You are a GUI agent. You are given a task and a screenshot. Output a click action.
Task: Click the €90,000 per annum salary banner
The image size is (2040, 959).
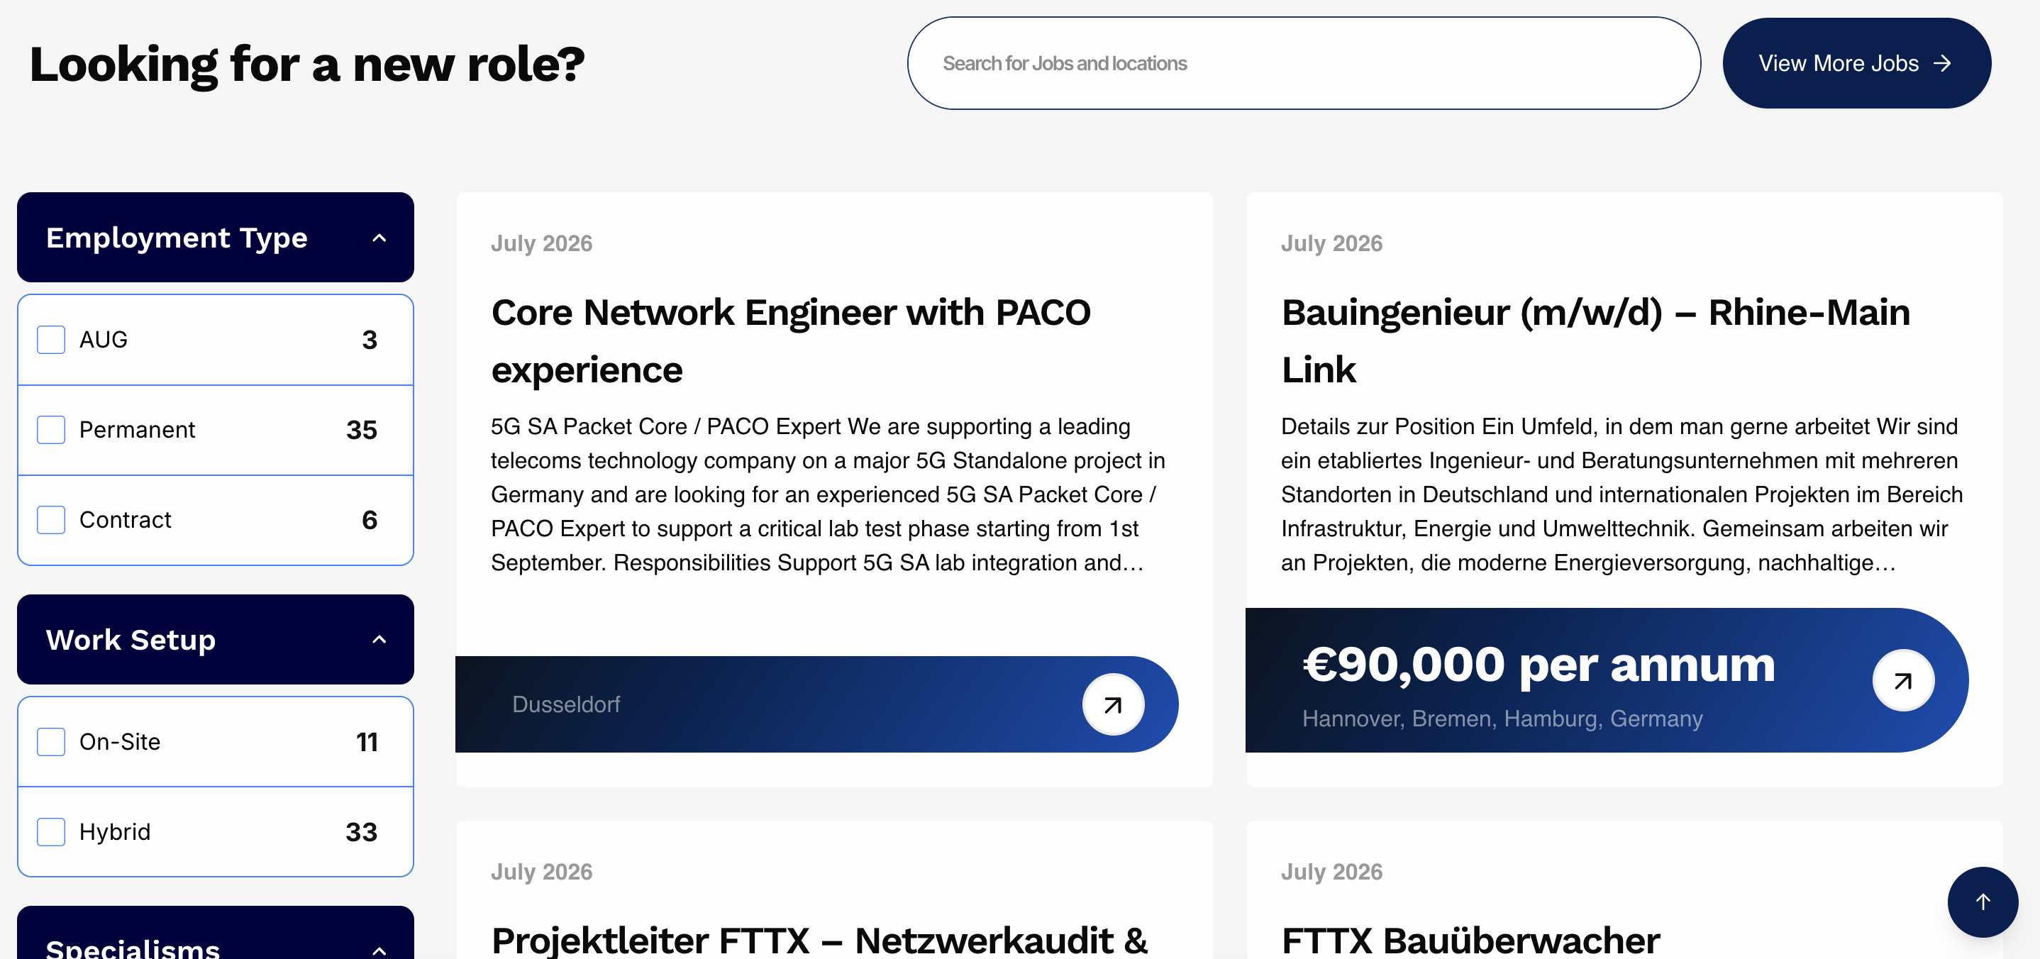[x=1606, y=680]
